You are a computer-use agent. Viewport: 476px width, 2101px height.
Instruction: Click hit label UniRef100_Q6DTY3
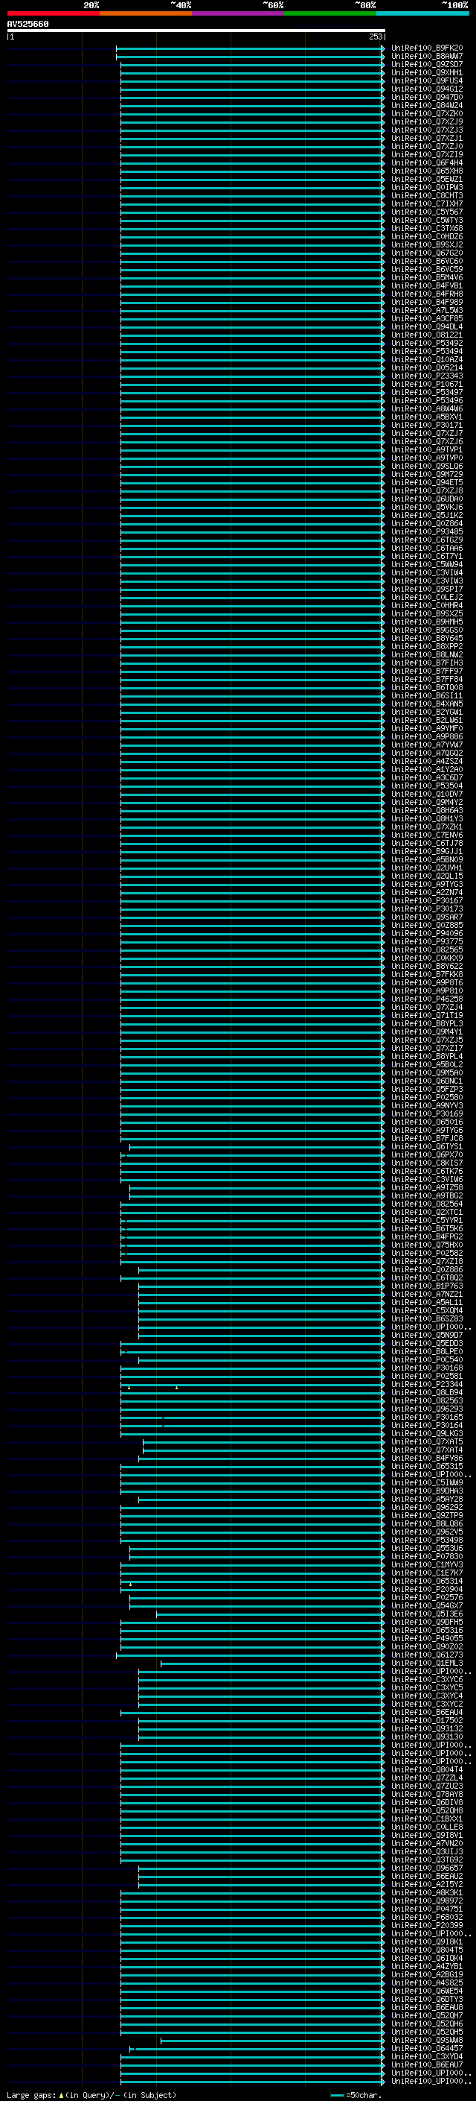point(427,1999)
